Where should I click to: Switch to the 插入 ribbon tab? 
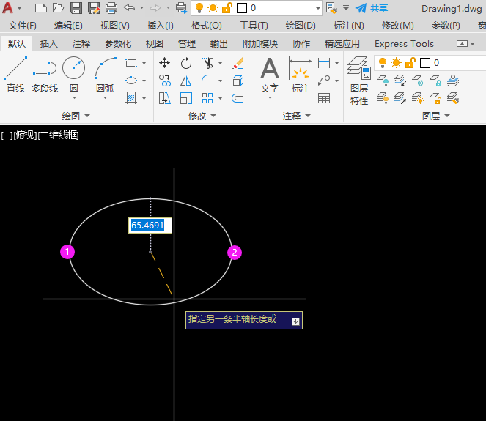(x=49, y=44)
